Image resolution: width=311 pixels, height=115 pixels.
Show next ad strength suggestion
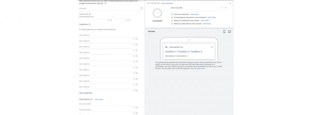coord(225,8)
